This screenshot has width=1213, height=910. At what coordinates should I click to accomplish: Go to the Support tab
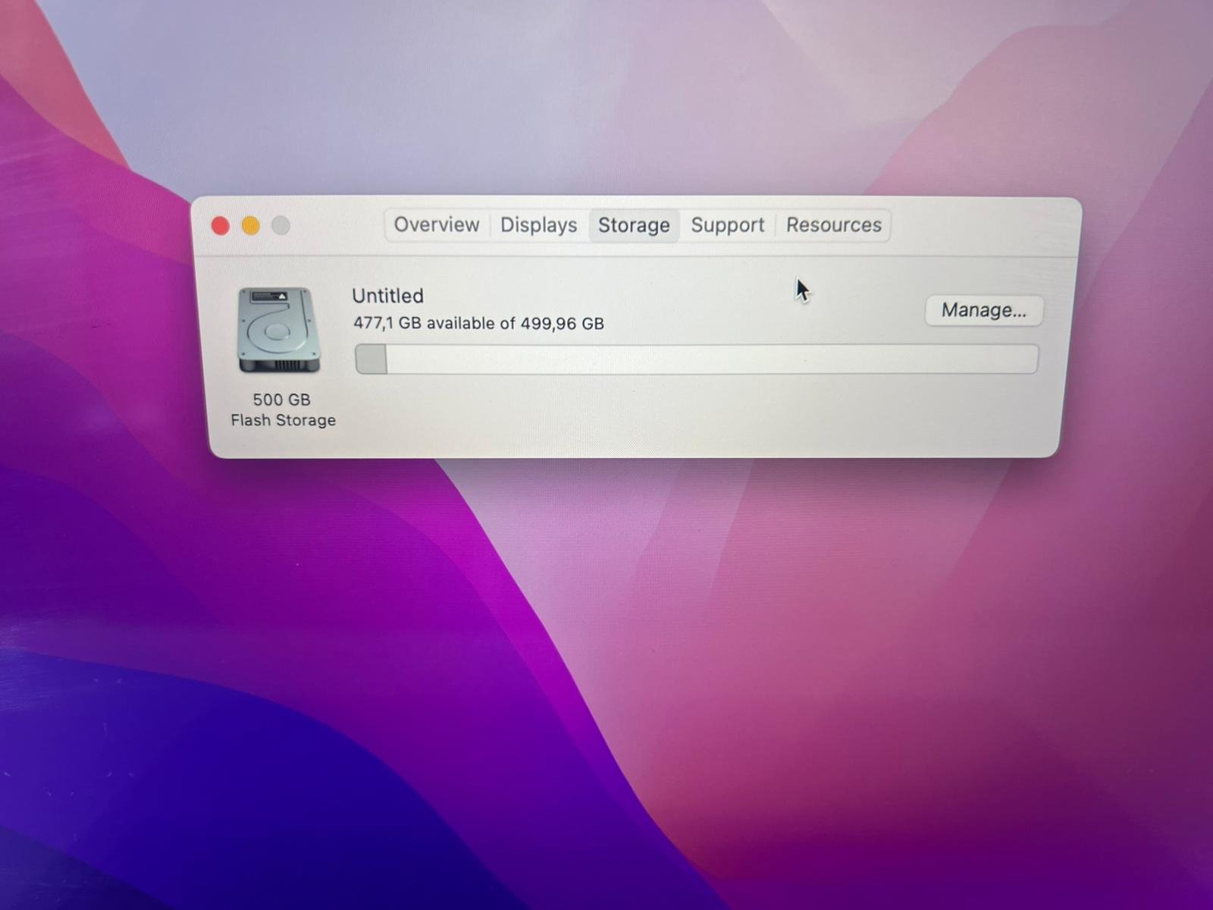tap(727, 225)
